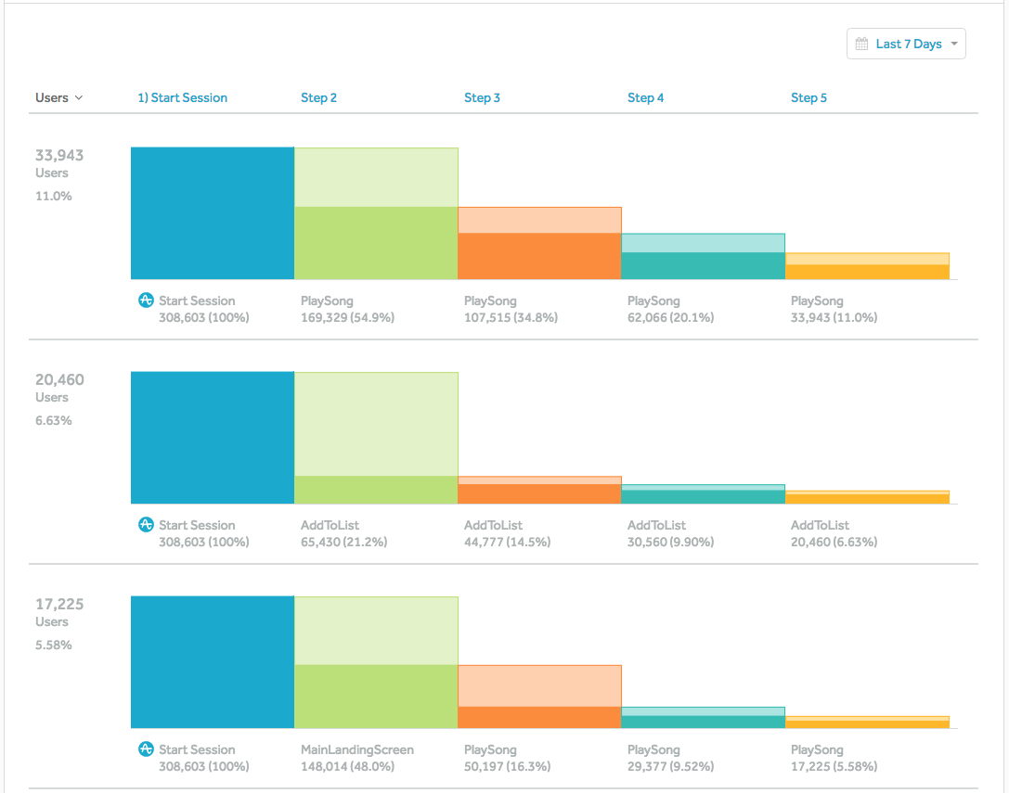Click Amplitude icon beside second Start Session
Image resolution: width=1009 pixels, height=793 pixels.
146,524
